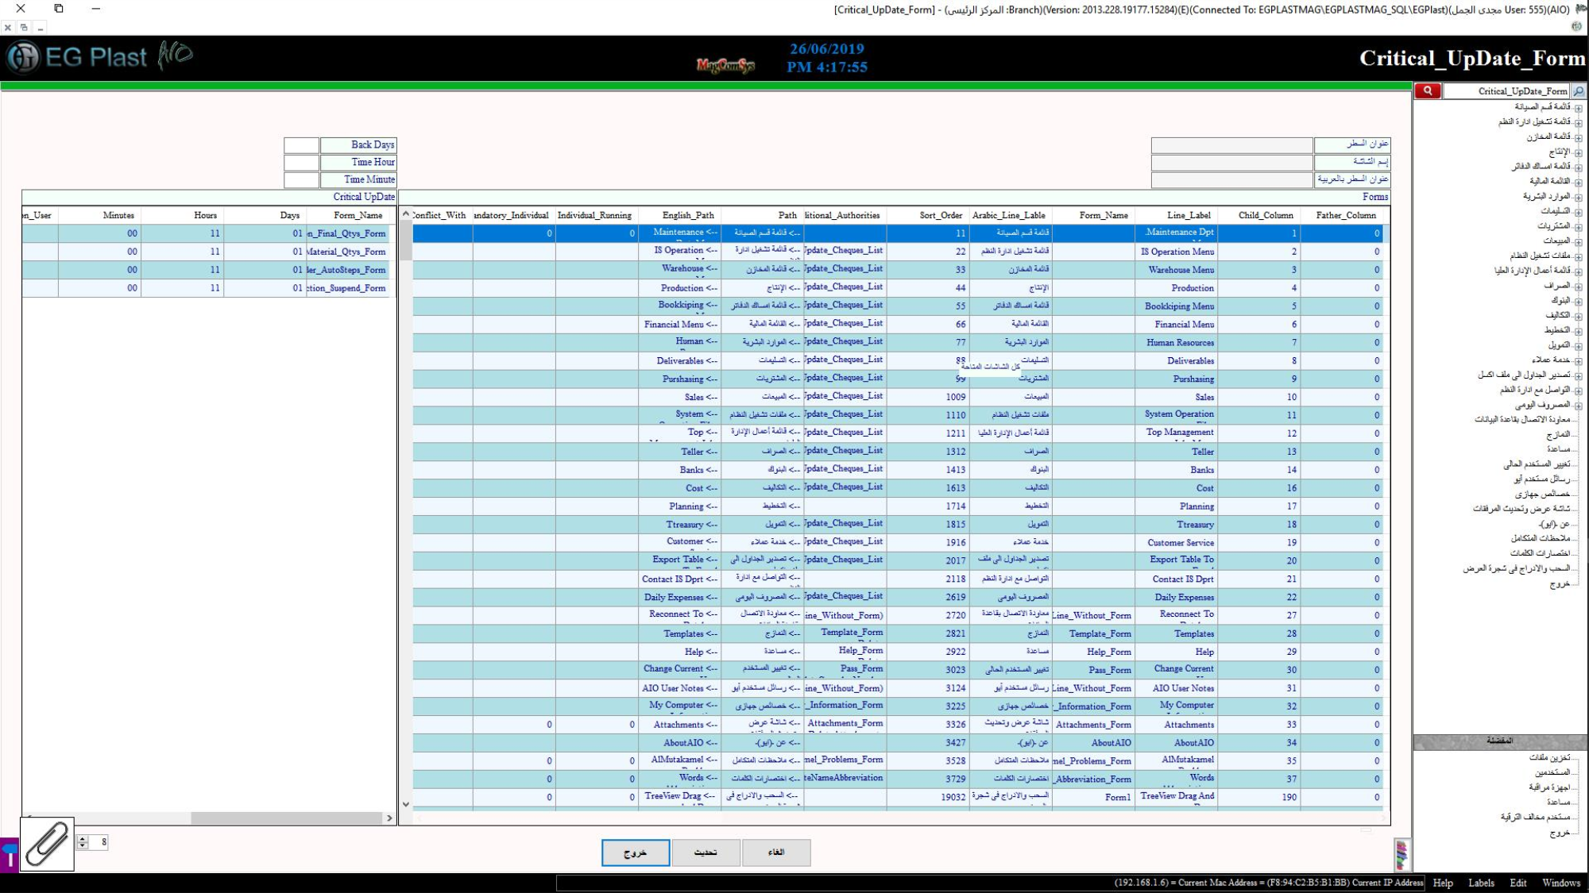The height and width of the screenshot is (893, 1589).
Task: Click the increment stepper beside value 8
Action: (x=83, y=838)
